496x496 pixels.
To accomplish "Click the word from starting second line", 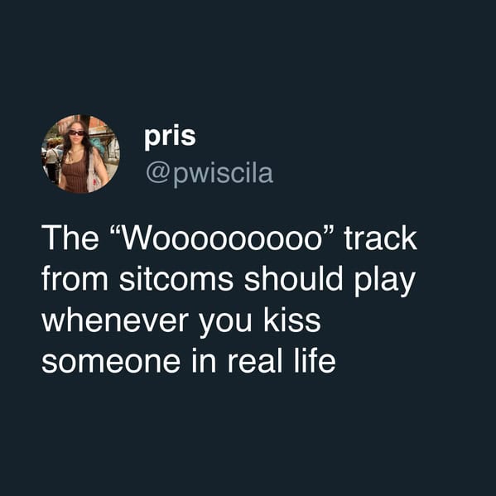I will tap(75, 279).
